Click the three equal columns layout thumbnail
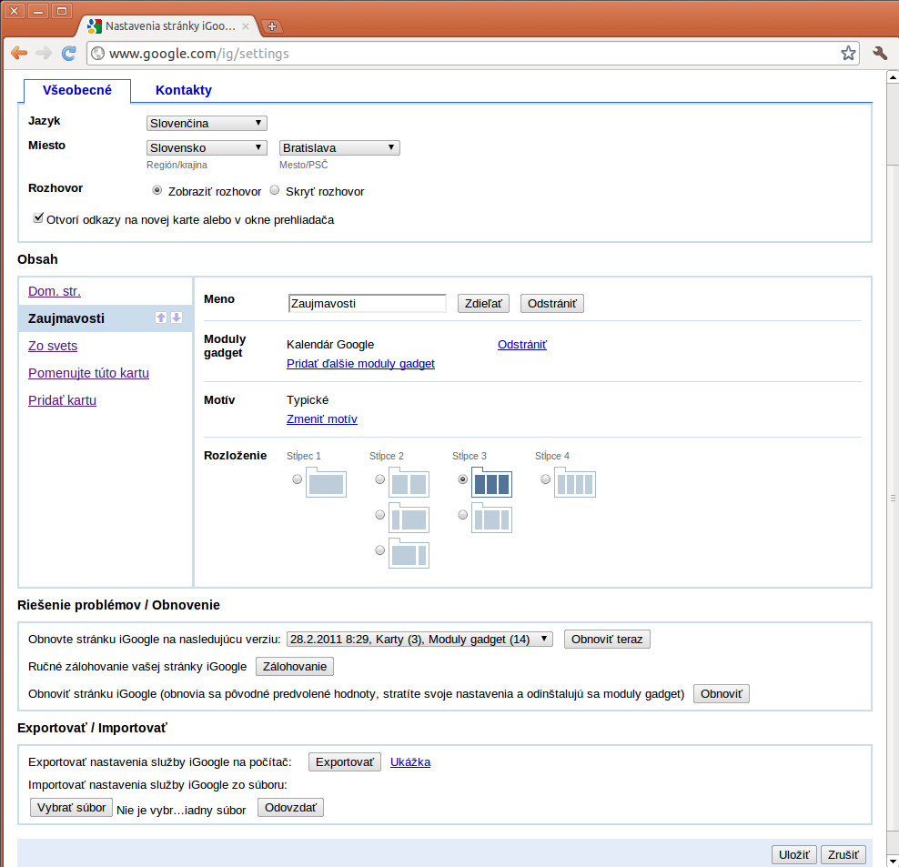Viewport: 899px width, 867px height. point(491,483)
